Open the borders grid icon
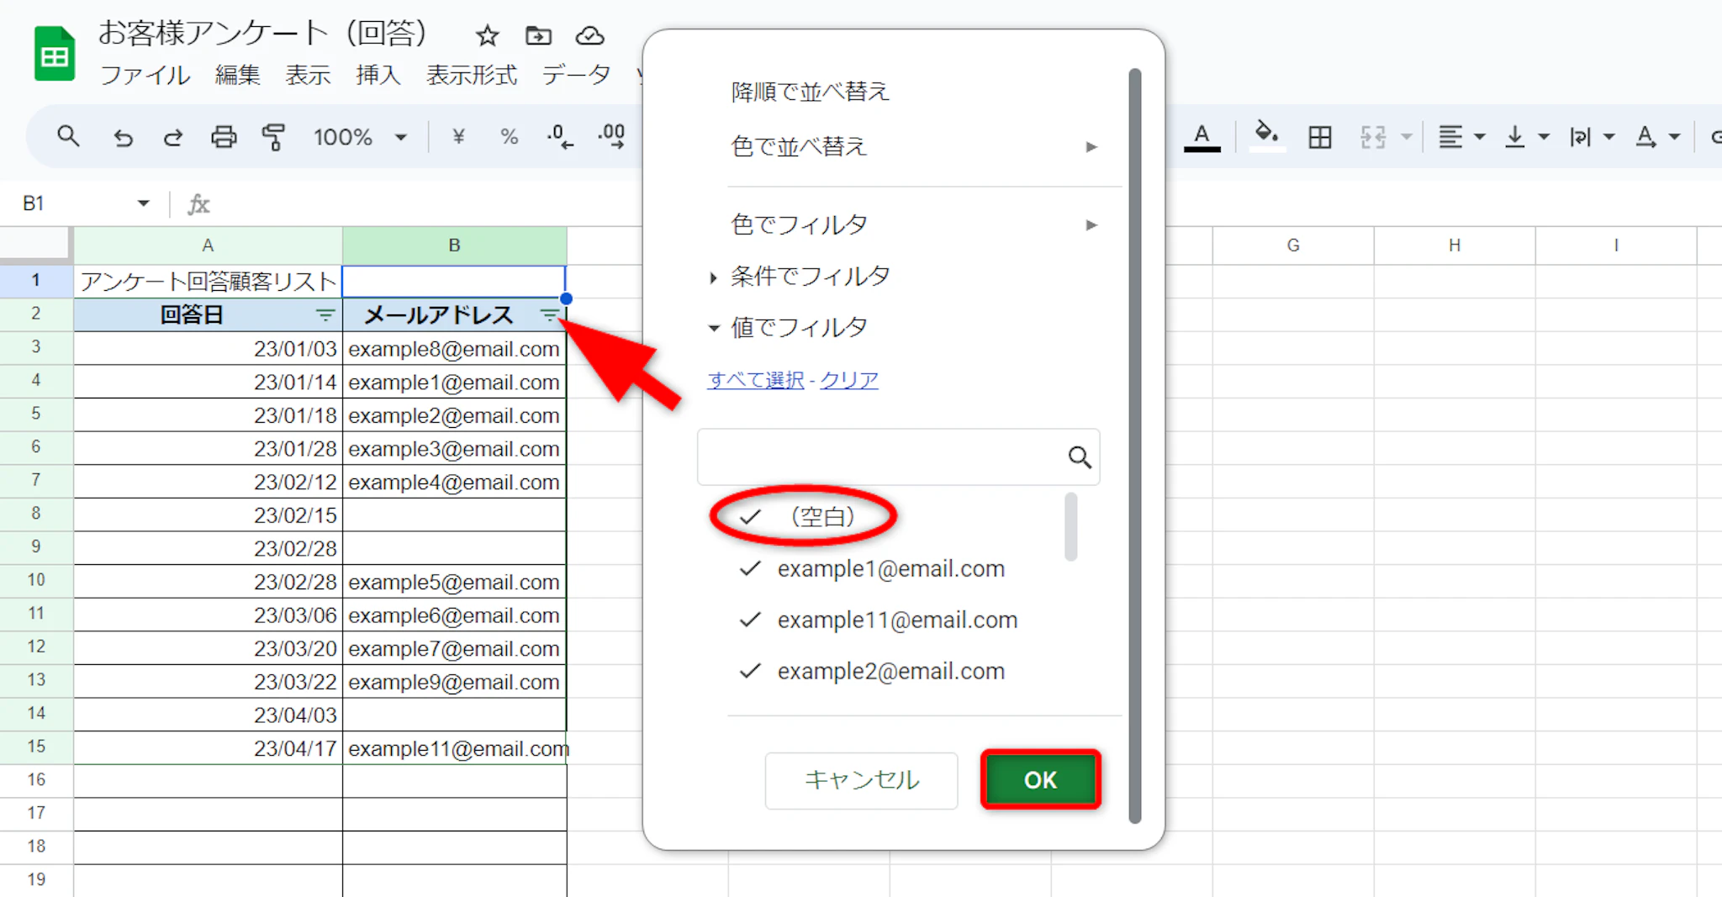 tap(1319, 137)
